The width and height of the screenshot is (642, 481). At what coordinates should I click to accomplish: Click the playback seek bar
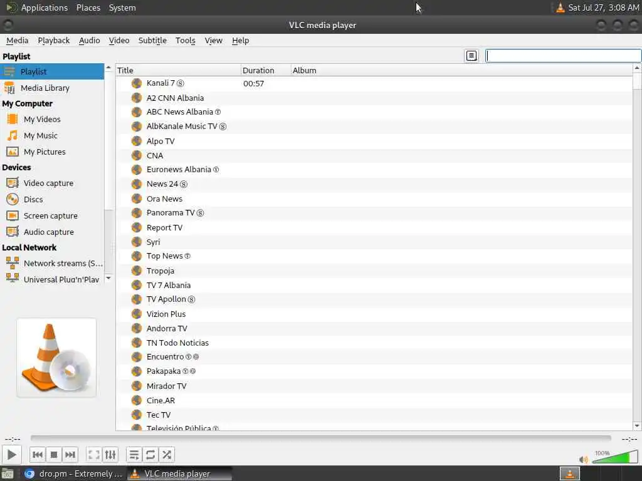[320, 438]
